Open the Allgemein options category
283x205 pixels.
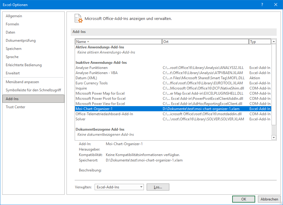coord(33,16)
